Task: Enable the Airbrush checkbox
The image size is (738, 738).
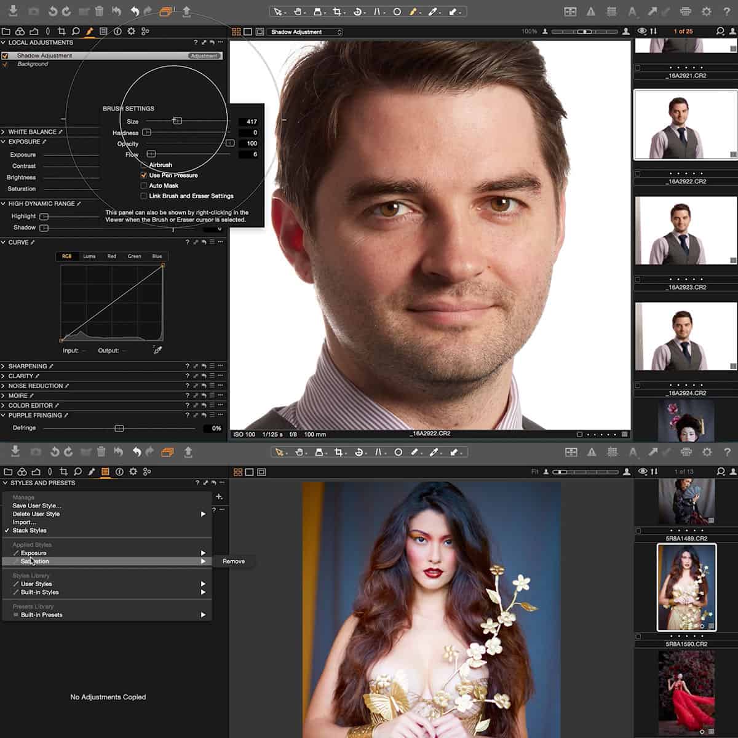Action: pyautogui.click(x=143, y=165)
